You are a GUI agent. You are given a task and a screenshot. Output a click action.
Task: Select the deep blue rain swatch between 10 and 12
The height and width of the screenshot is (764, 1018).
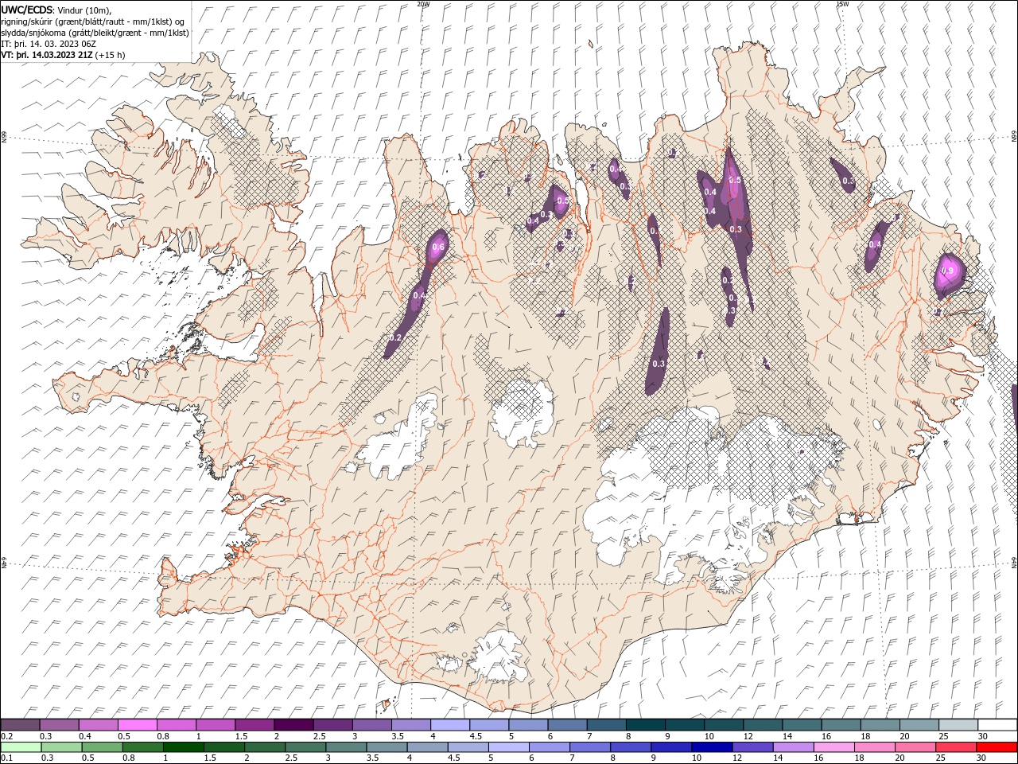[712, 747]
